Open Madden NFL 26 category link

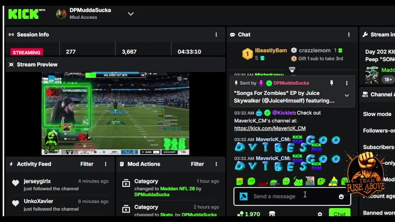click(177, 189)
